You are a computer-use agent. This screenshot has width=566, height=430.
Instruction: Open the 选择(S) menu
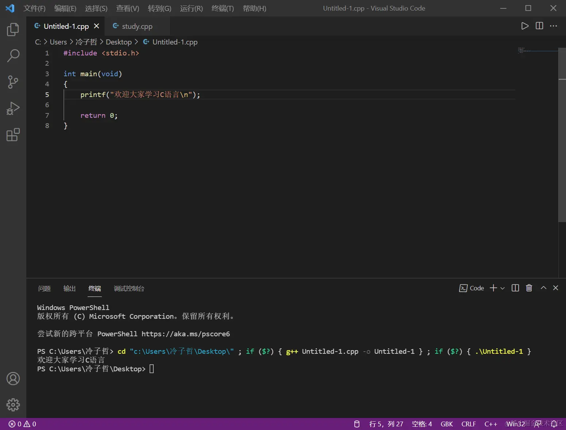click(96, 8)
